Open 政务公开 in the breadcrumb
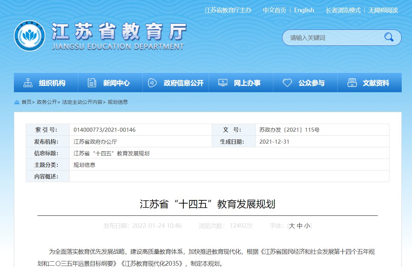 pyautogui.click(x=47, y=102)
